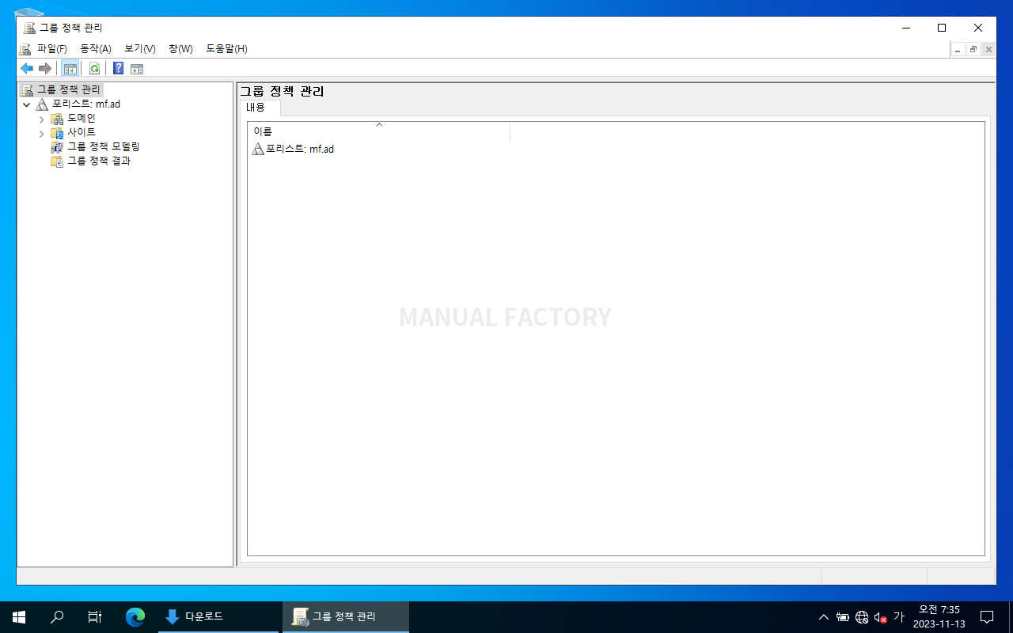This screenshot has width=1013, height=633.
Task: Toggle the Action pane toolbar icon
Action: point(137,69)
